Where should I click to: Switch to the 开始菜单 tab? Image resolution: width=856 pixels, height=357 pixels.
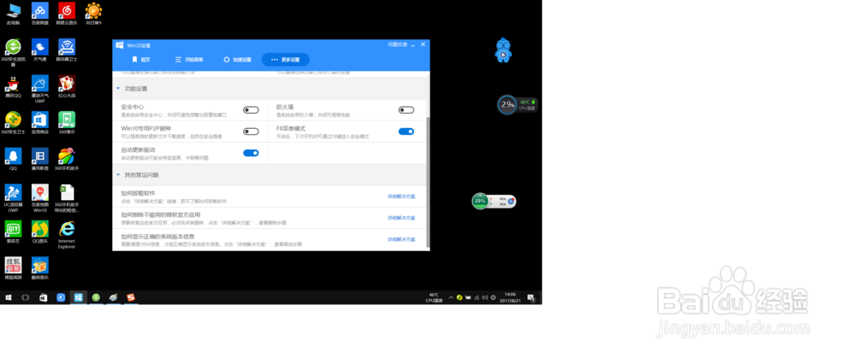pos(189,60)
